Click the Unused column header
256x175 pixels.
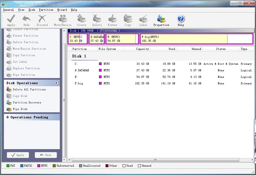click(x=189, y=49)
